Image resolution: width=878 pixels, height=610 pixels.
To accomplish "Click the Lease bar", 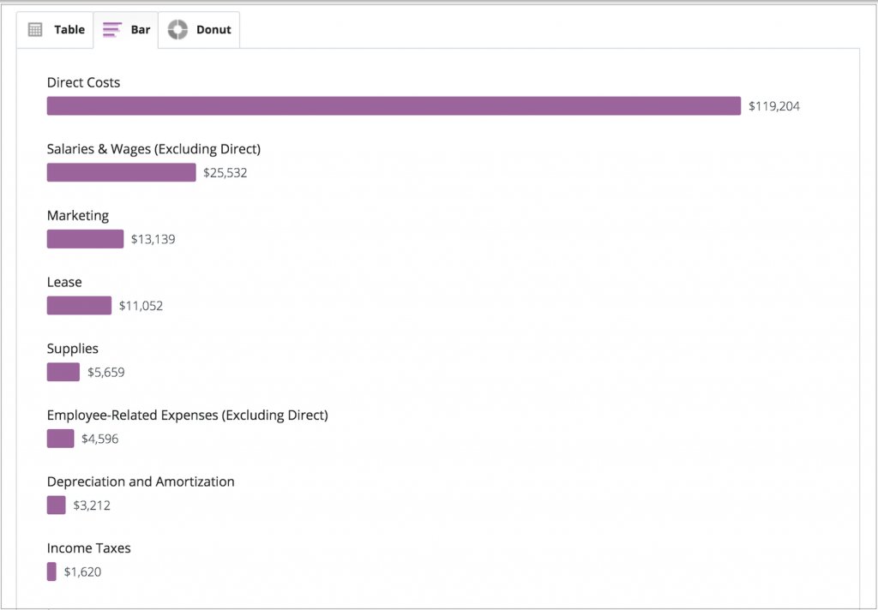I will pyautogui.click(x=79, y=305).
